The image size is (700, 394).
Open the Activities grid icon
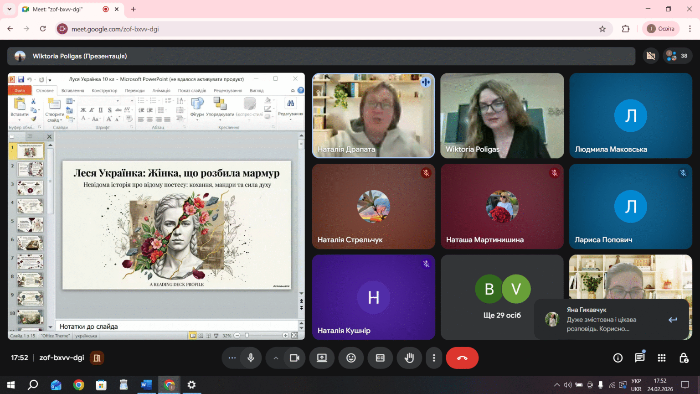pos(662,358)
